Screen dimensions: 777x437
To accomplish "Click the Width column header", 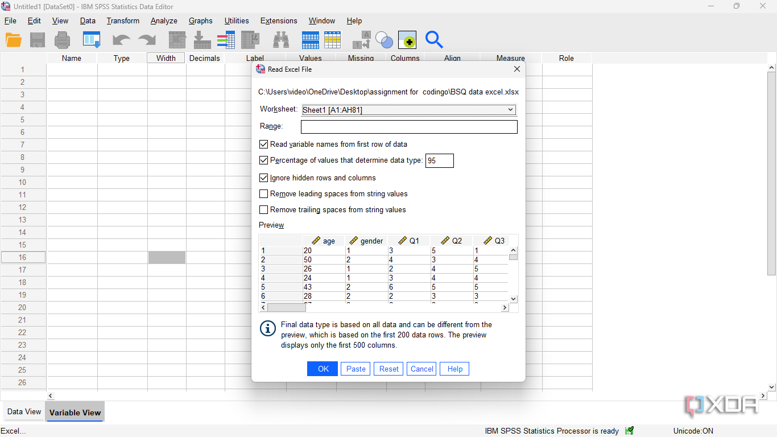I will (166, 58).
